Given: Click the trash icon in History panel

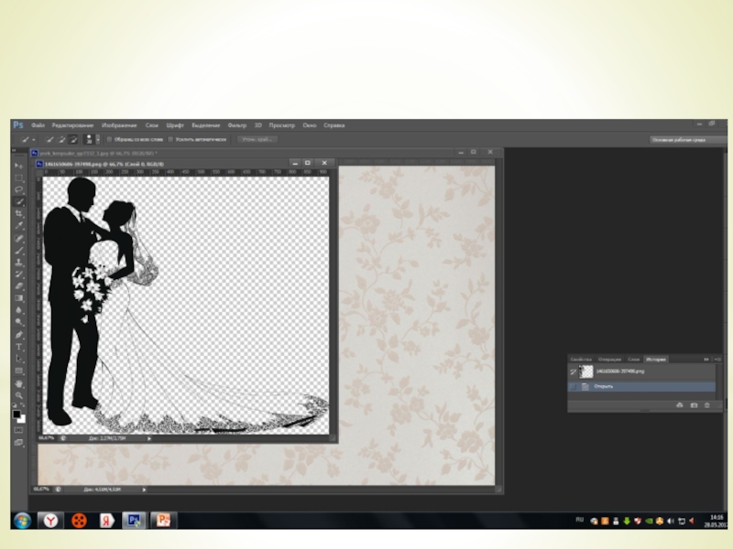Looking at the screenshot, I should pos(707,404).
